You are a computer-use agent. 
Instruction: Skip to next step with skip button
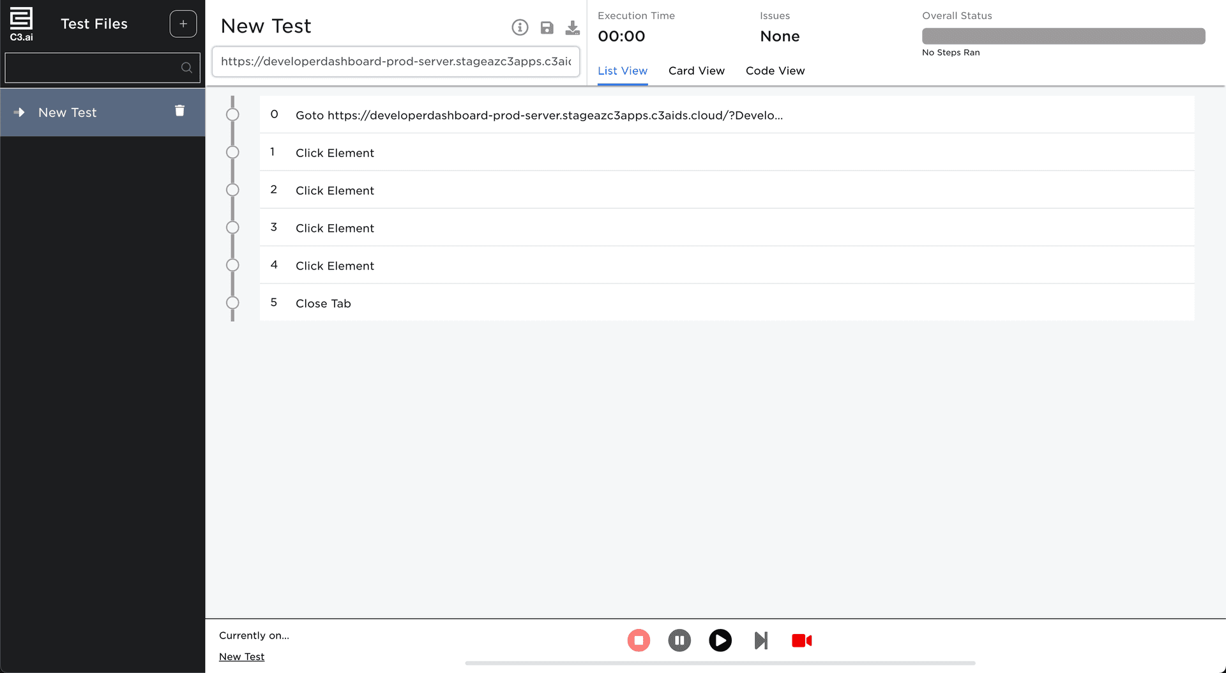[x=761, y=640]
